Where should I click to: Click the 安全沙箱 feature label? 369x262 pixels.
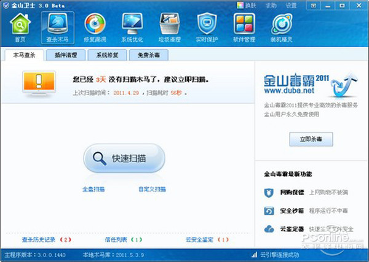click(292, 211)
